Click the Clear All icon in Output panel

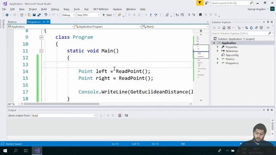pyautogui.click(x=120, y=115)
